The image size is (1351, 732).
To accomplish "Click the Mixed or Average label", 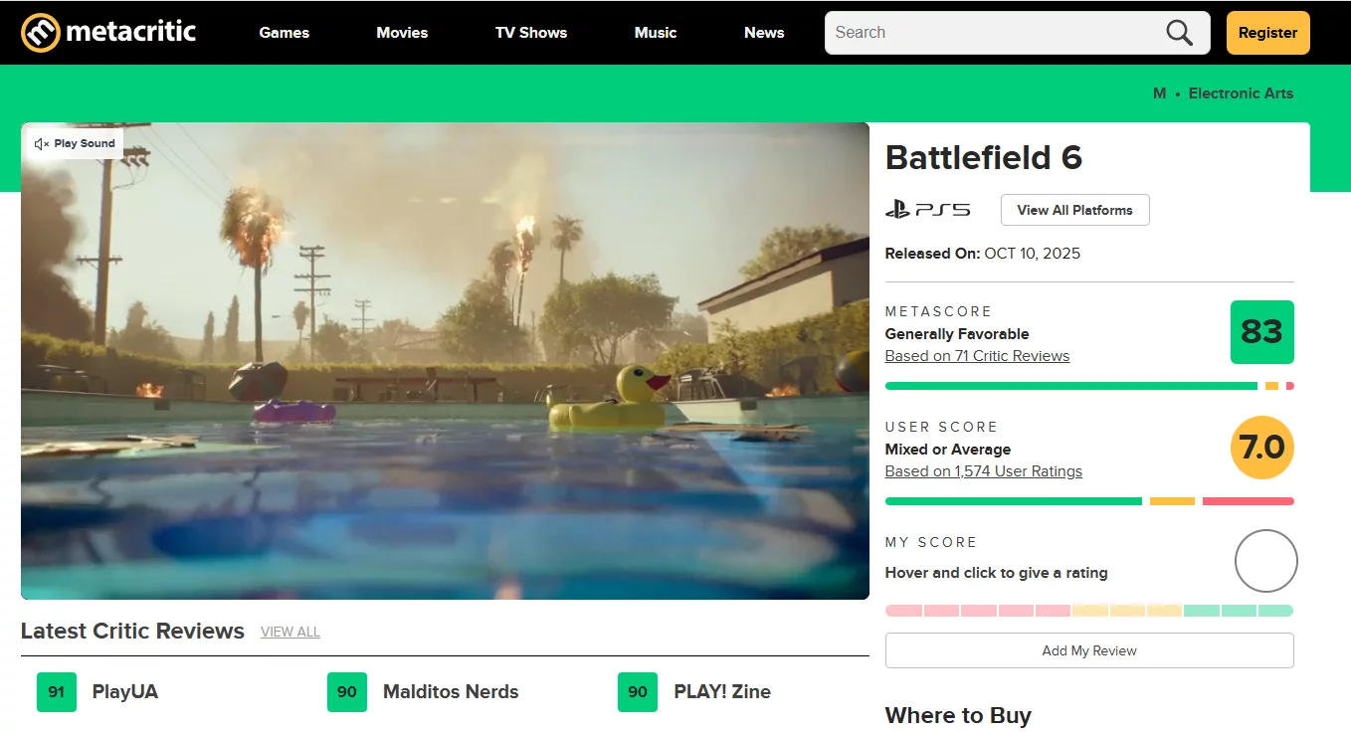I will (948, 450).
